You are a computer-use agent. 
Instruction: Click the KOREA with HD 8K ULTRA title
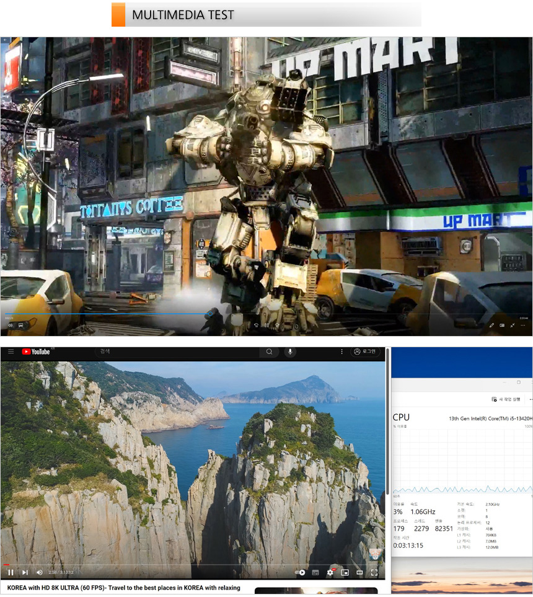click(x=124, y=588)
